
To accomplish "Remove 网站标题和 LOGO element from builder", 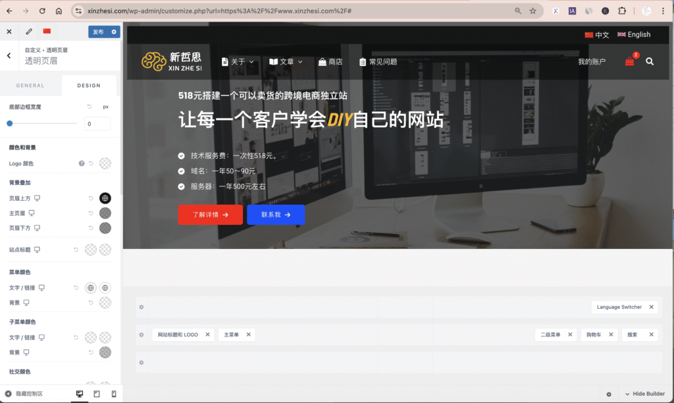I will (x=207, y=335).
